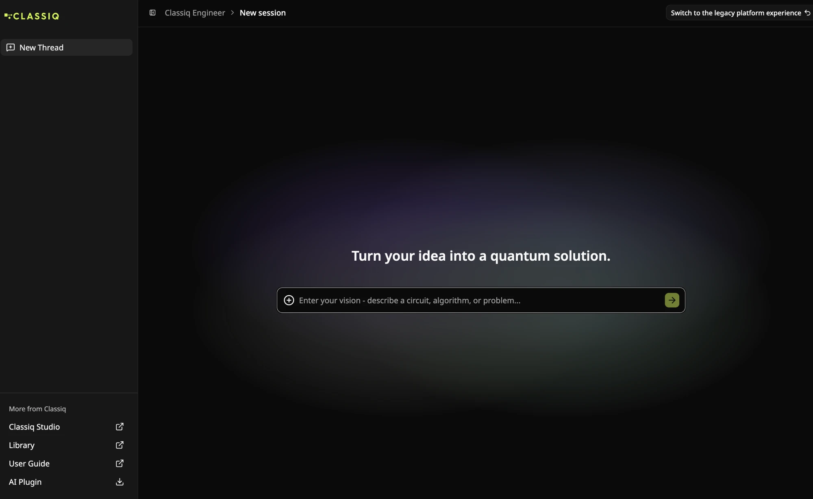Viewport: 813px width, 499px height.
Task: Click the Classiq logo
Action: point(32,16)
